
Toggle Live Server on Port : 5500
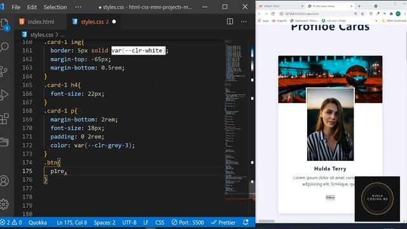(x=188, y=223)
